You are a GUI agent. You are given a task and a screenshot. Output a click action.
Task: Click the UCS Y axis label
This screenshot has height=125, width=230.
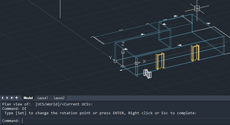point(111,58)
